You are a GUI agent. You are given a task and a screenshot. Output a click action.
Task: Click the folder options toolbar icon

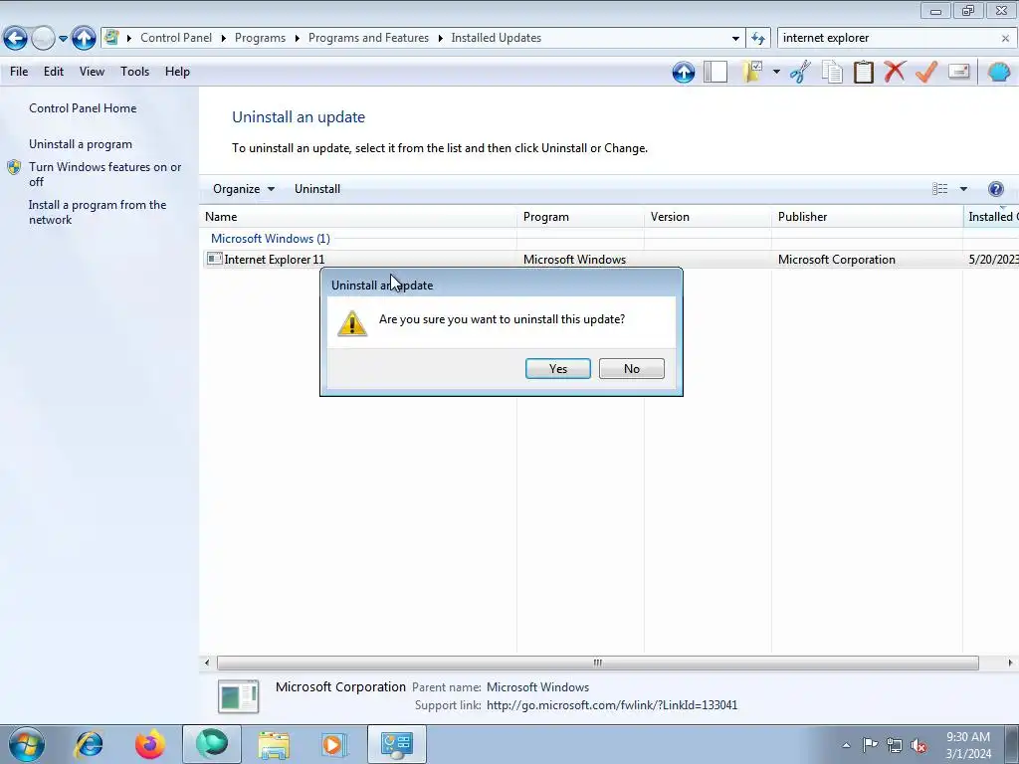tap(752, 72)
